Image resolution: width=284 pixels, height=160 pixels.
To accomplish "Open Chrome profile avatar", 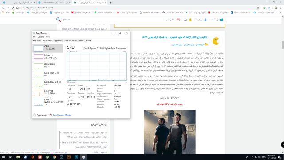I will pyautogui.click(x=276, y=8).
